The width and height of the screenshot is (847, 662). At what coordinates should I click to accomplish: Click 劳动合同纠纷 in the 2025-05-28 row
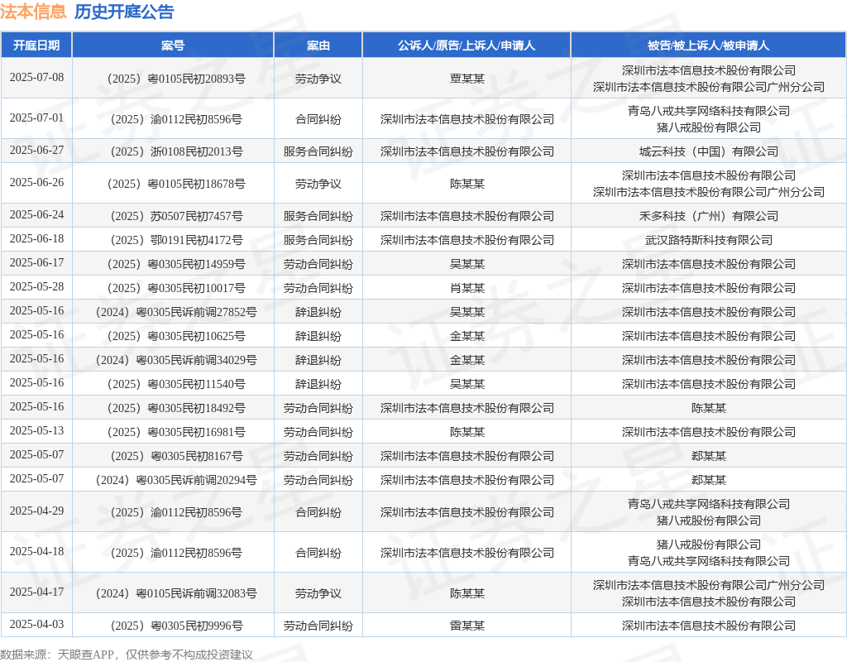click(318, 289)
